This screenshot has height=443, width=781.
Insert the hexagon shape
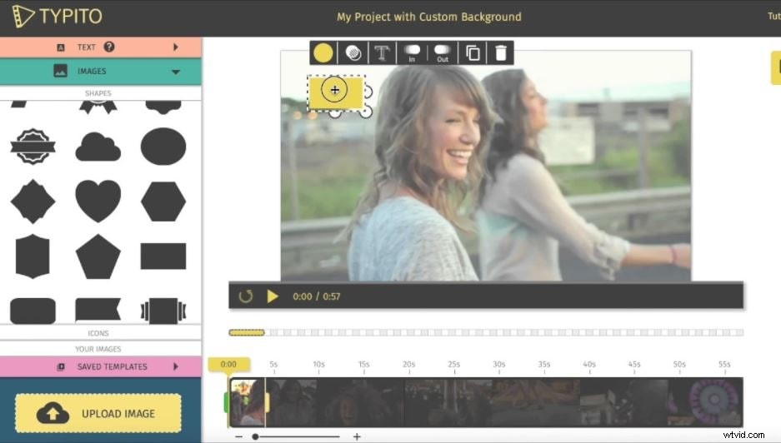pos(163,202)
